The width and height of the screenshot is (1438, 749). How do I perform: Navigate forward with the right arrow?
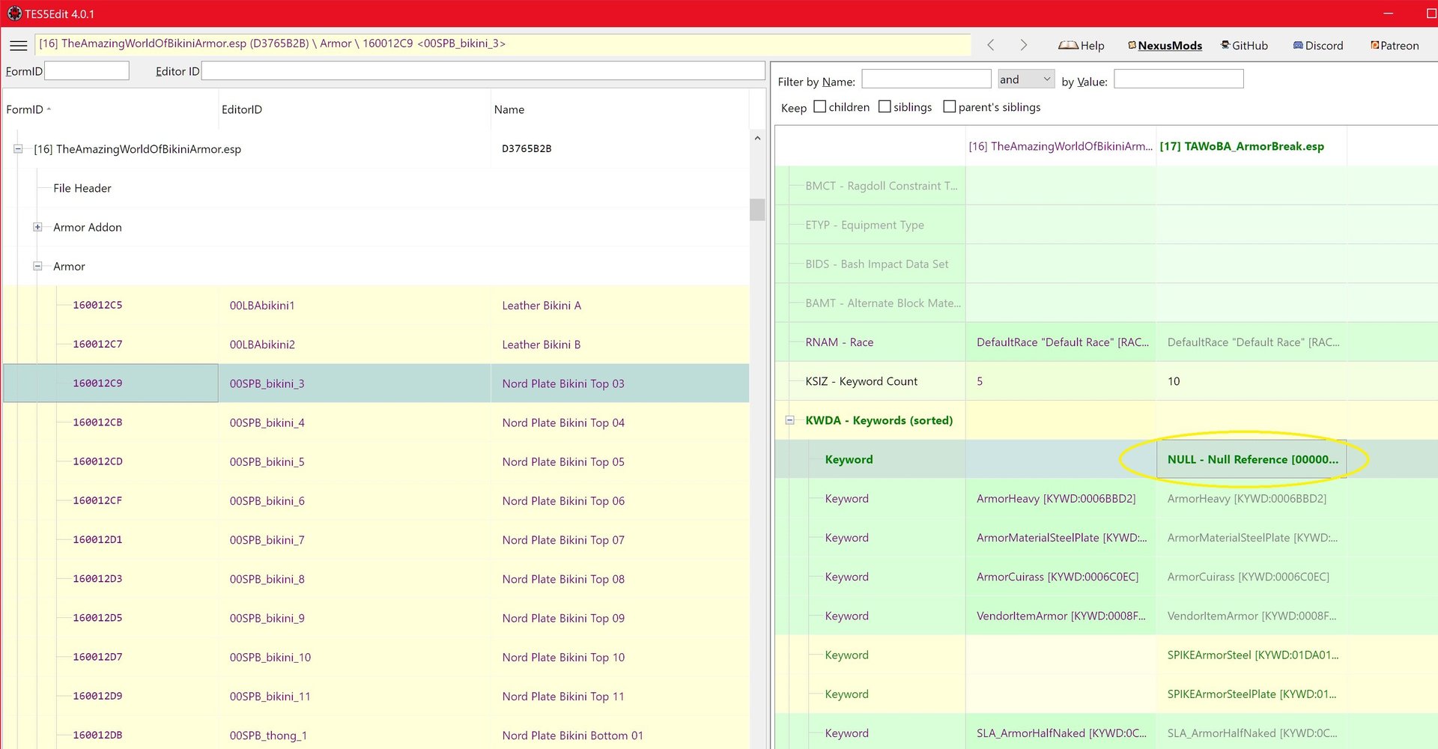point(1023,45)
